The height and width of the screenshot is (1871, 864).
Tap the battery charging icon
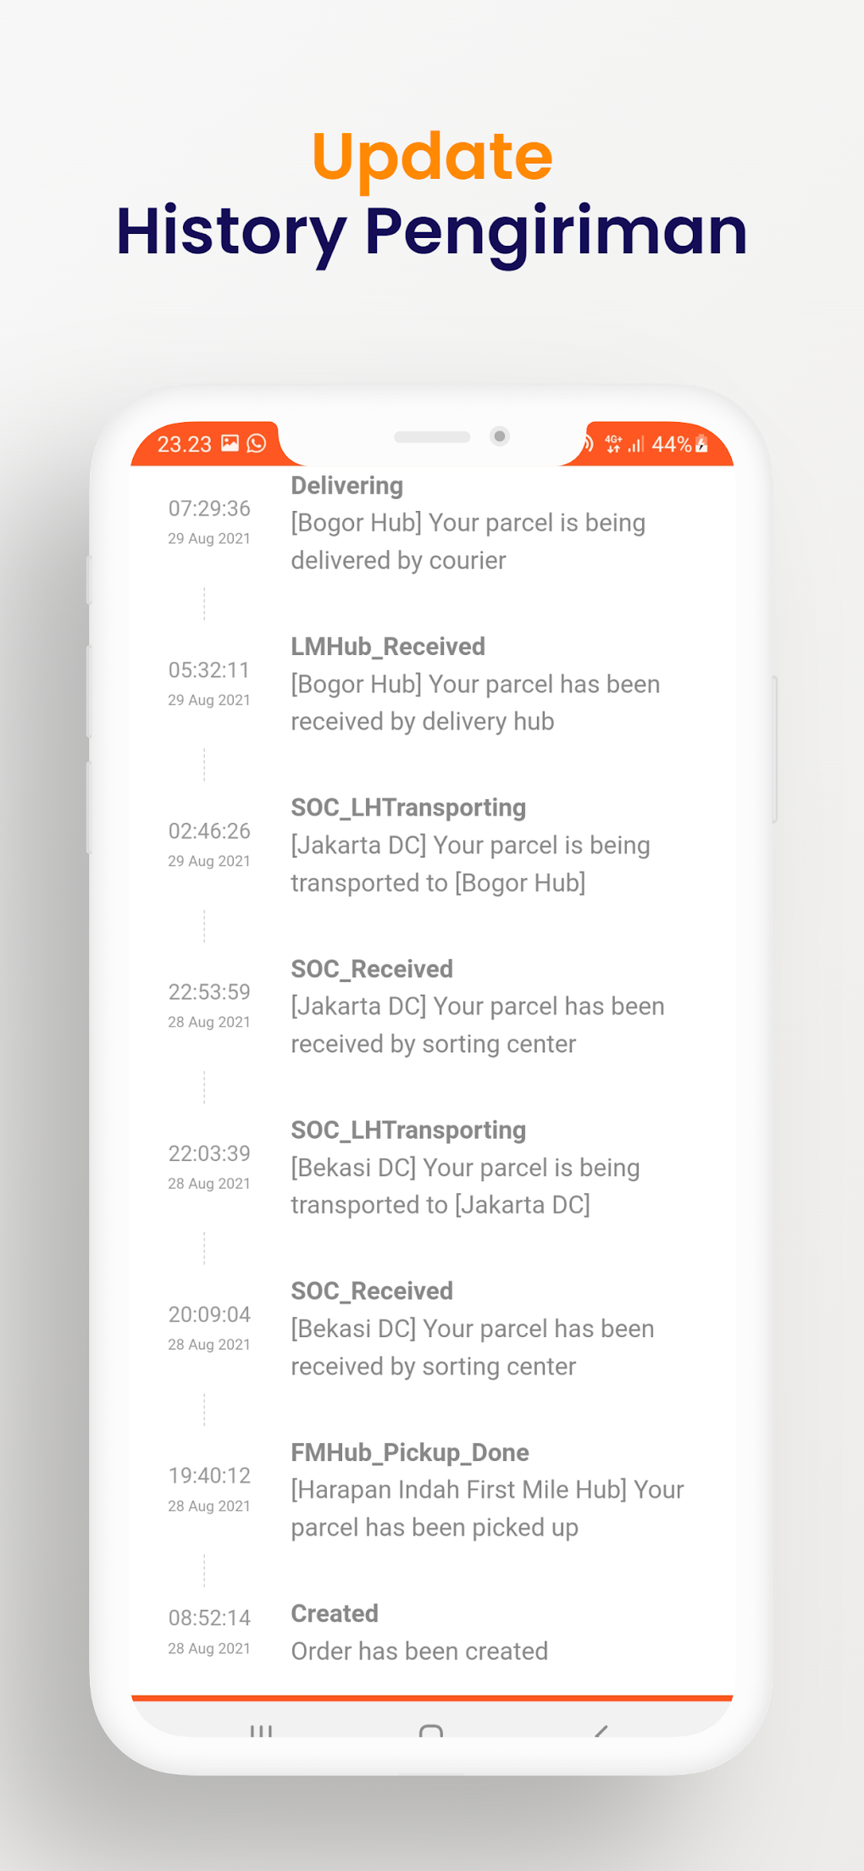701,443
